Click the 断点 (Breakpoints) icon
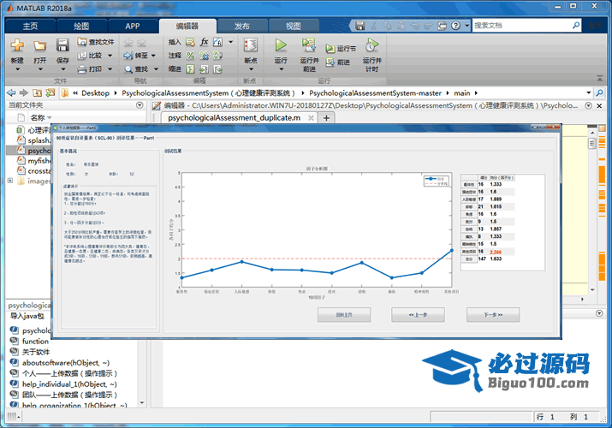The height and width of the screenshot is (428, 612). pos(251,45)
